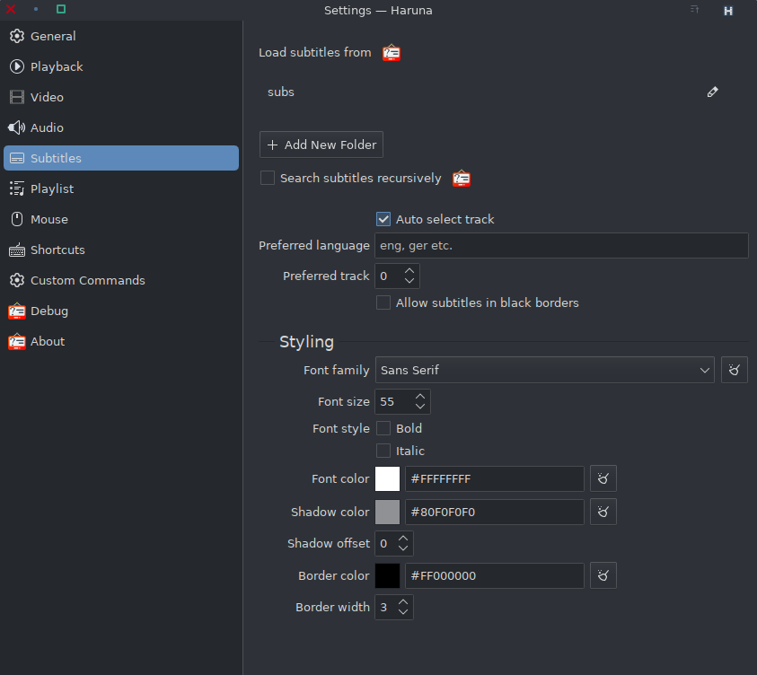Image resolution: width=757 pixels, height=675 pixels.
Task: Click the Add New Folder button
Action: (x=321, y=145)
